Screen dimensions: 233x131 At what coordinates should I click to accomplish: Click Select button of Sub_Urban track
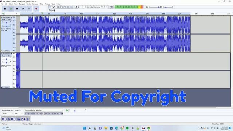7,51
